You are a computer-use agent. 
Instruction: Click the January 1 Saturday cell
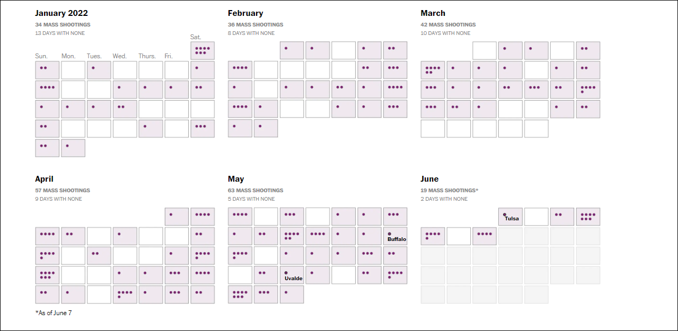coord(202,51)
